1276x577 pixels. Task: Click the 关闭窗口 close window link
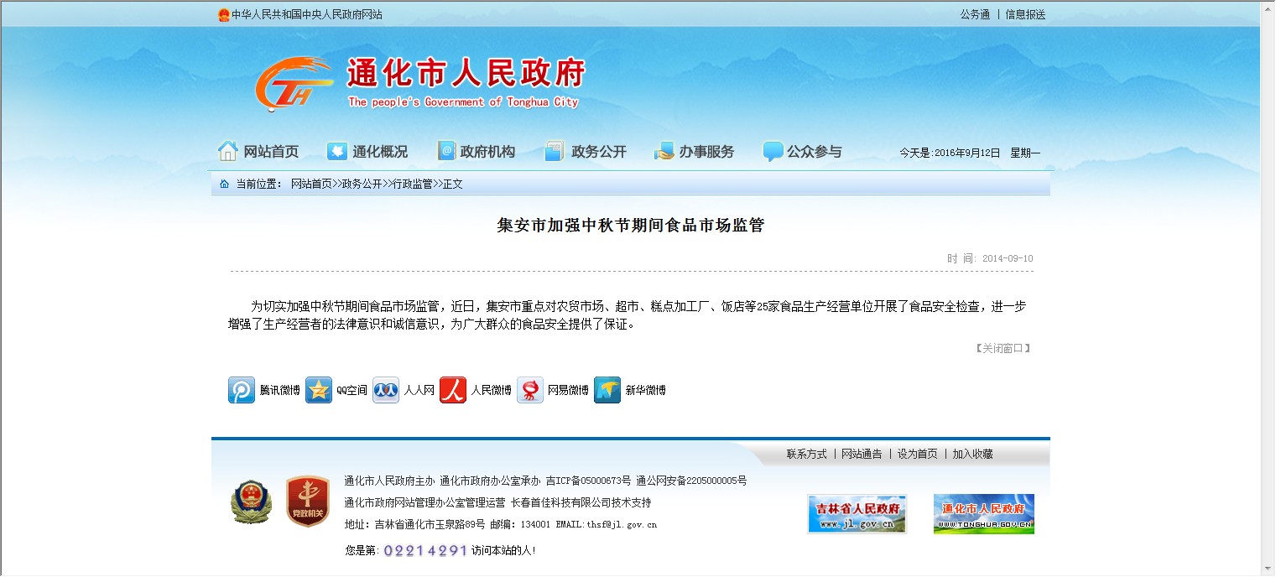(x=1003, y=348)
